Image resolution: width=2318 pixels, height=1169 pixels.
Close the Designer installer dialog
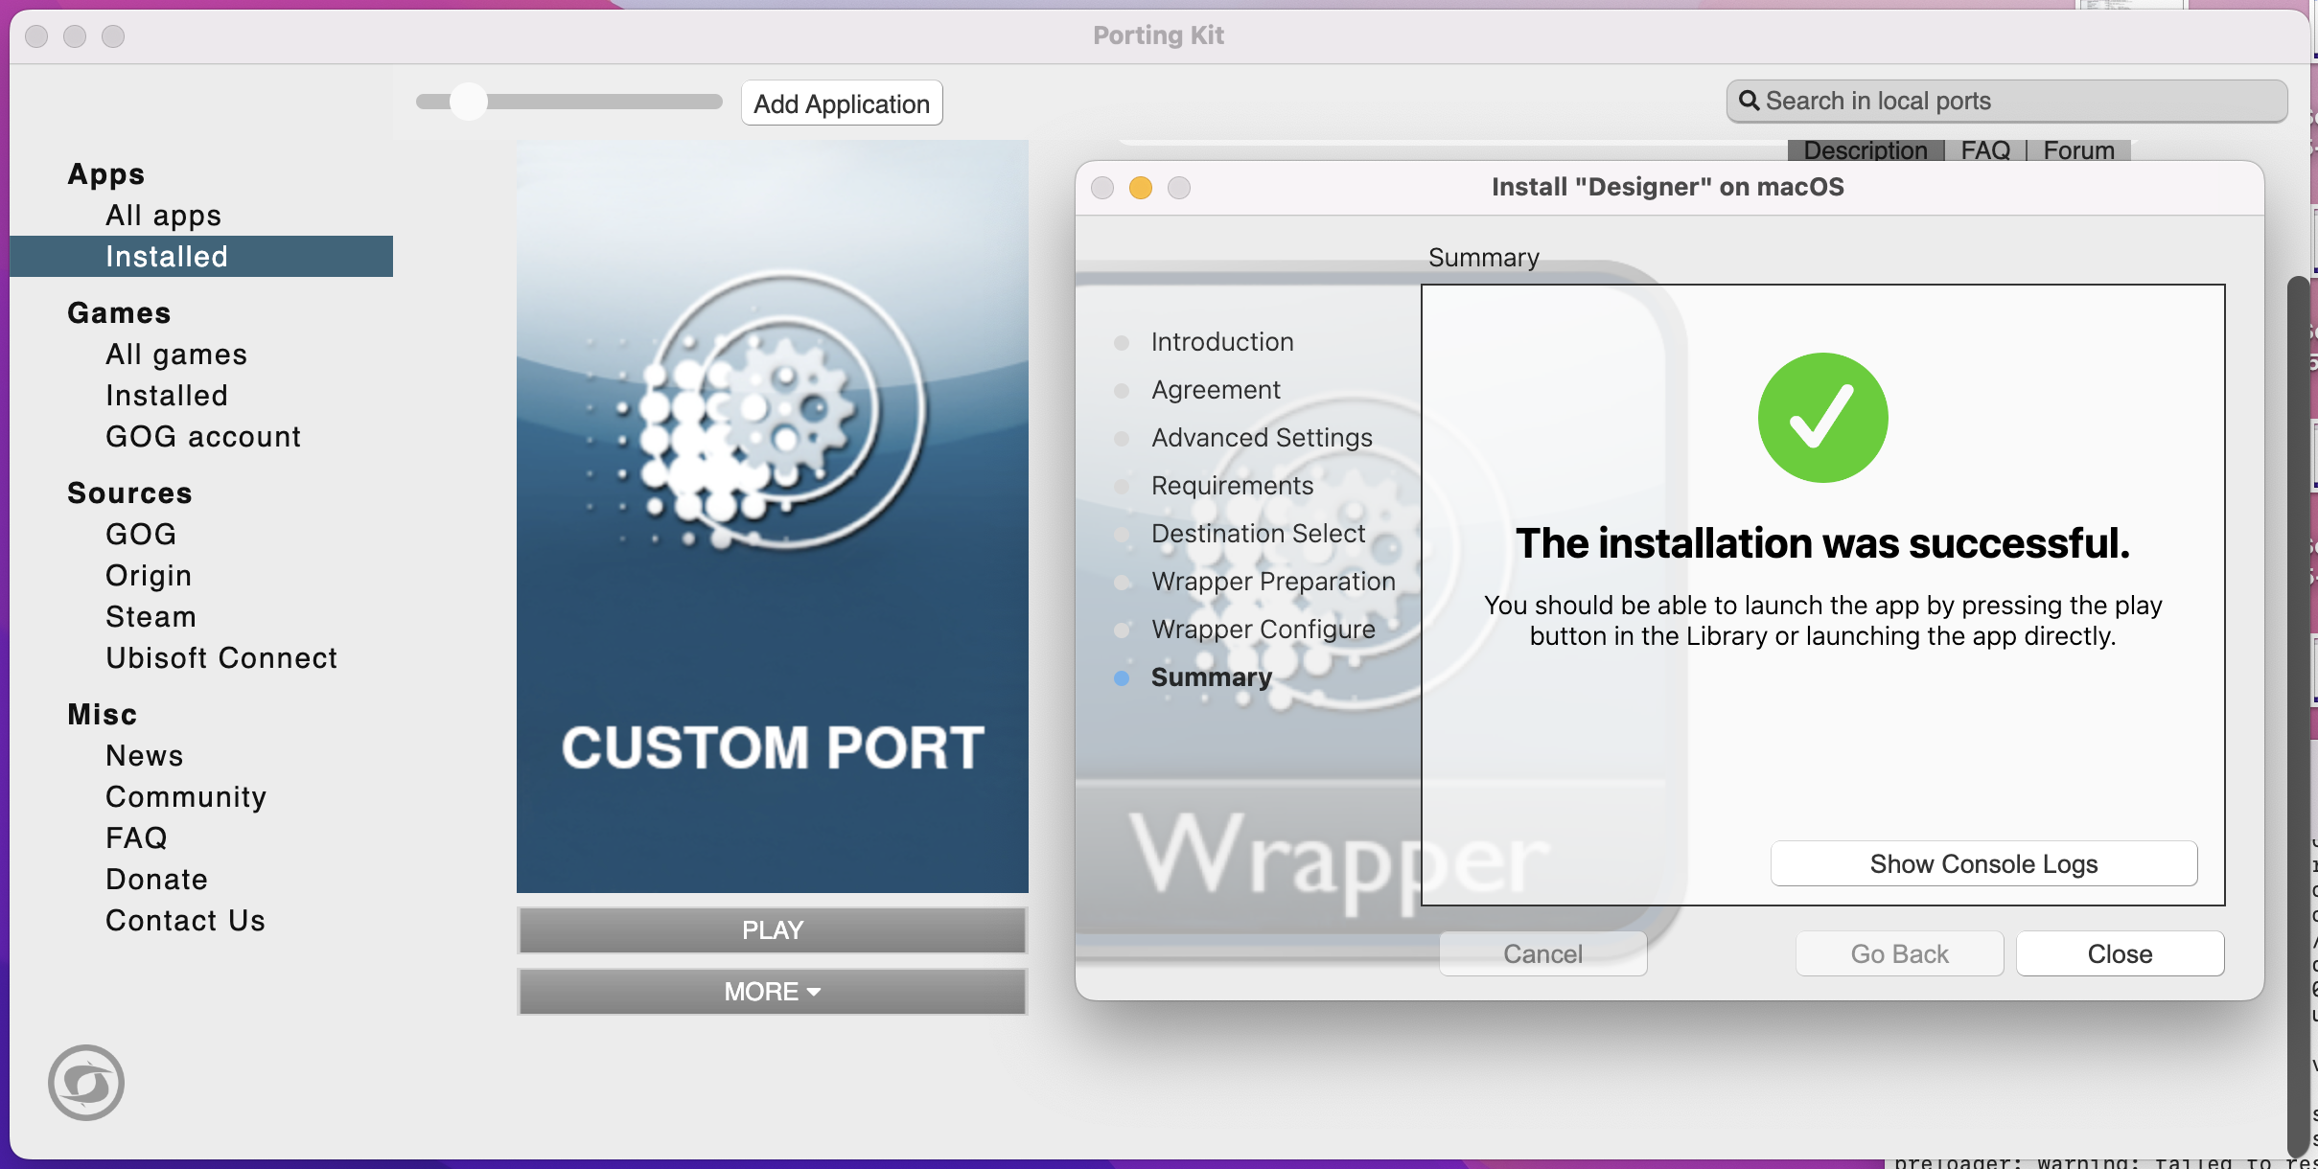tap(2120, 953)
